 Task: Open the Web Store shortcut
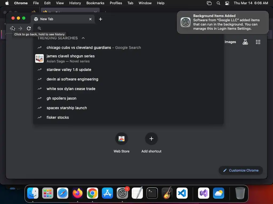122,143
